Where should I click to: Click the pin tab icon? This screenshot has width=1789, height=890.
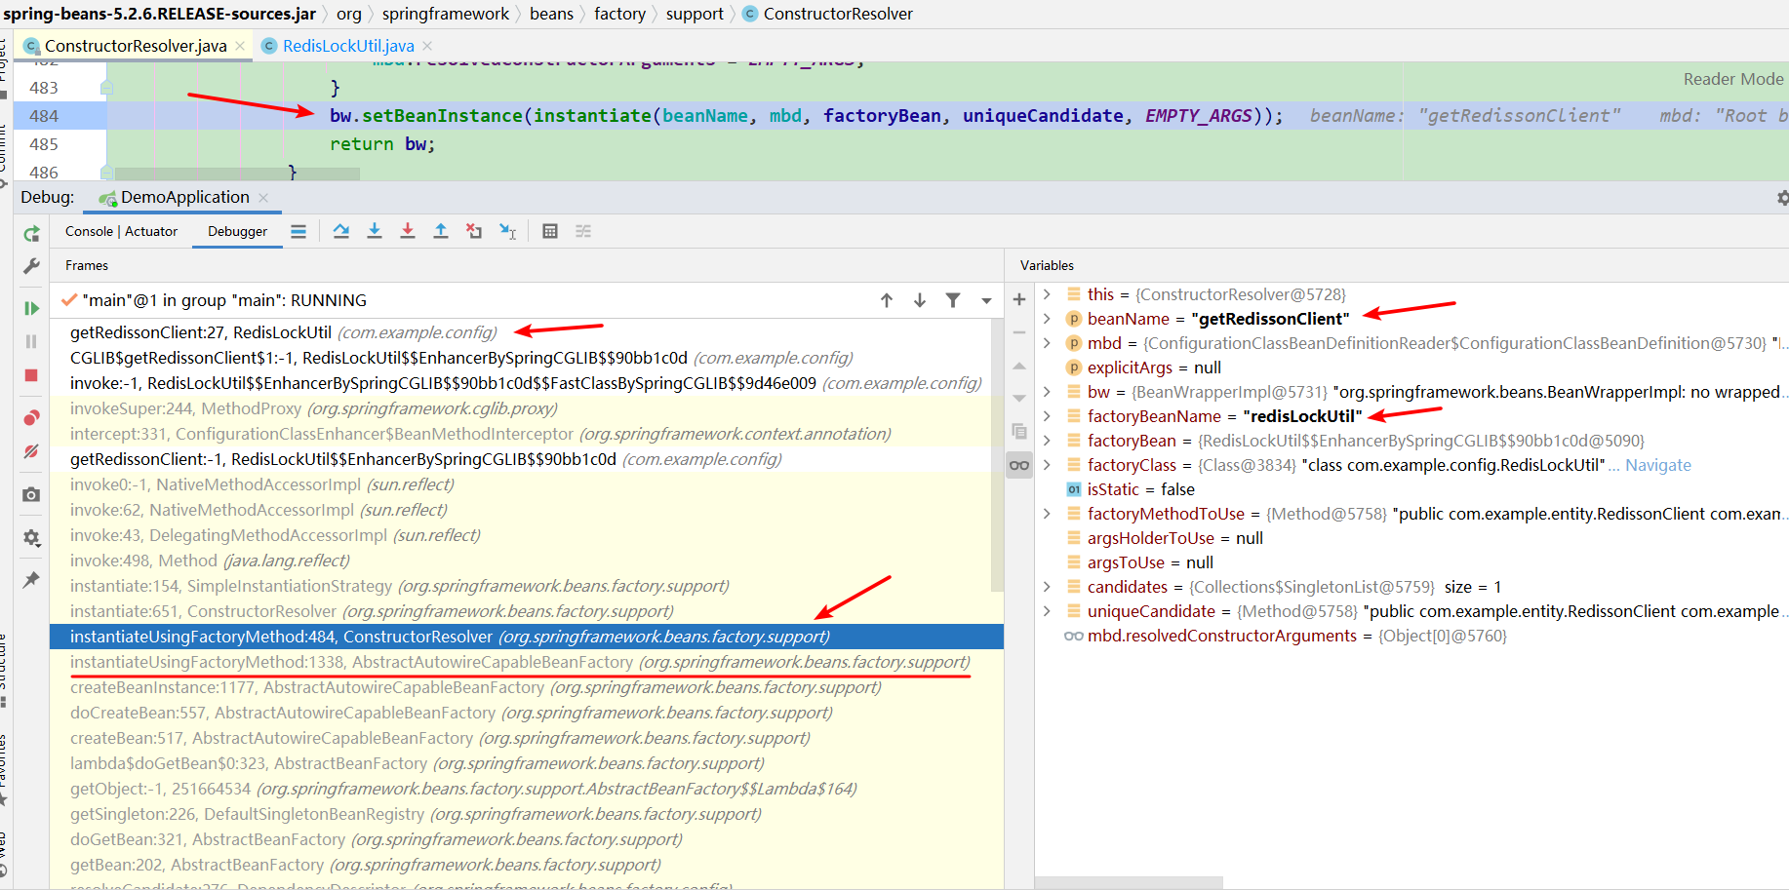coord(31,580)
